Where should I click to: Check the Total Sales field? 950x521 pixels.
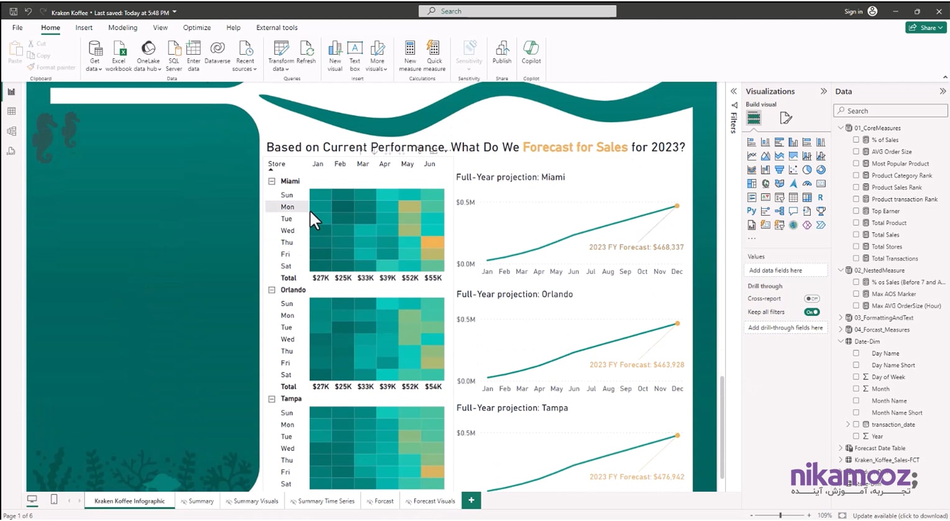pos(856,235)
